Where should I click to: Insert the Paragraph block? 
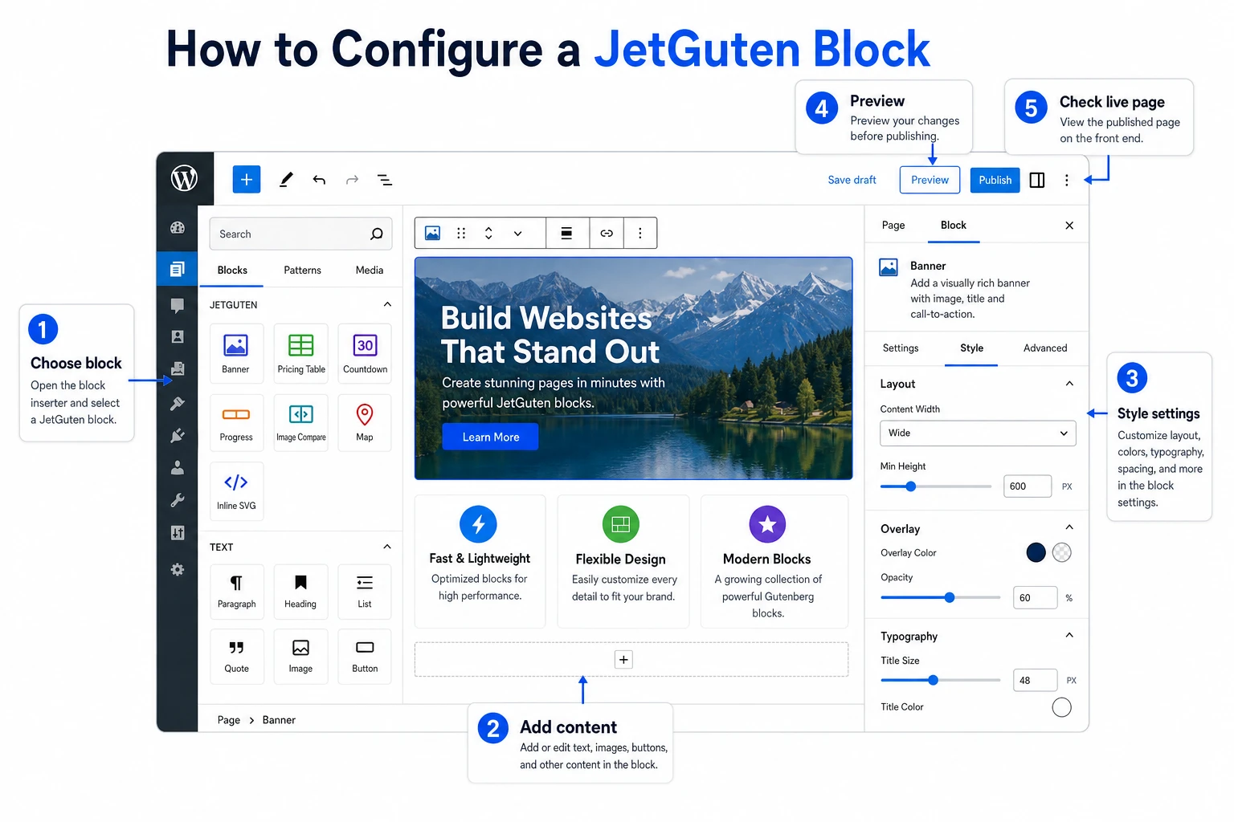[x=236, y=592]
